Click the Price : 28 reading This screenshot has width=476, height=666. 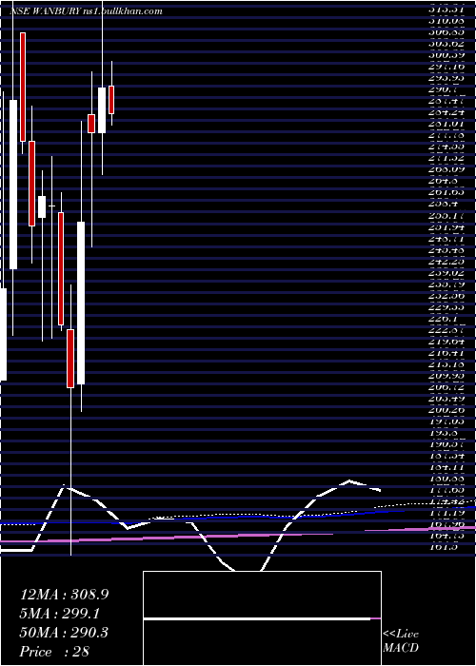[54, 652]
